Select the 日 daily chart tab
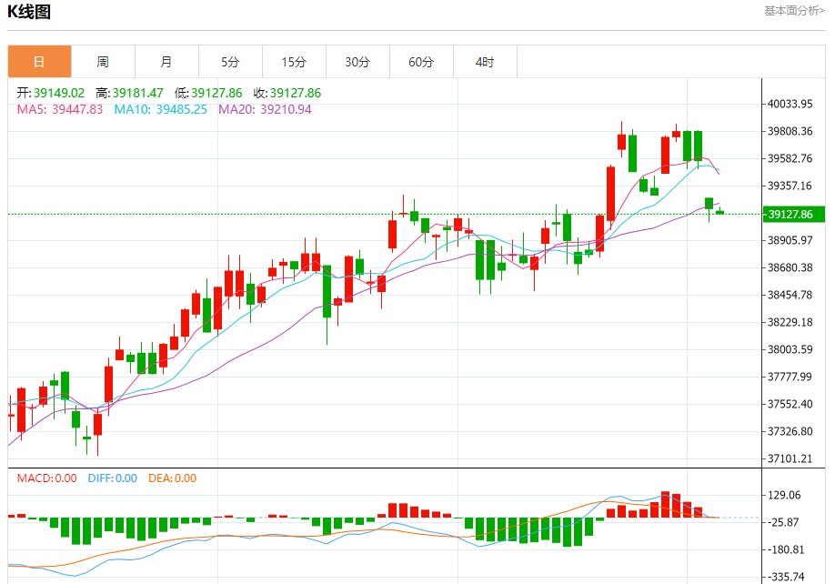 click(39, 62)
